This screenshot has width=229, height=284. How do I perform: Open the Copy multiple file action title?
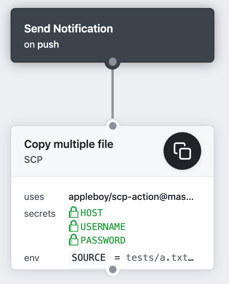69,144
